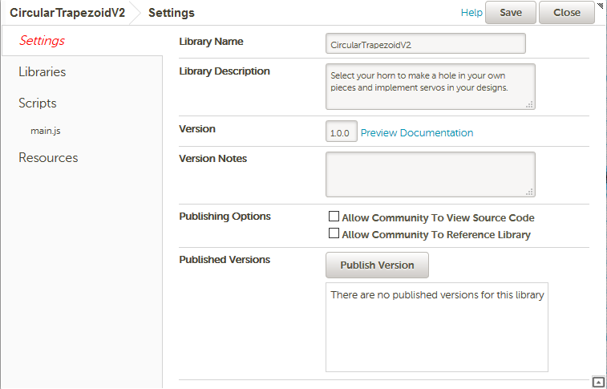Click the corner resize icon at top right
This screenshot has width=607, height=389.
(601, 5)
